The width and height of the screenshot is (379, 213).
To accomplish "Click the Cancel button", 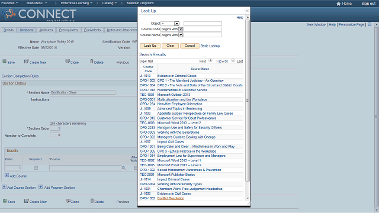I will click(189, 46).
